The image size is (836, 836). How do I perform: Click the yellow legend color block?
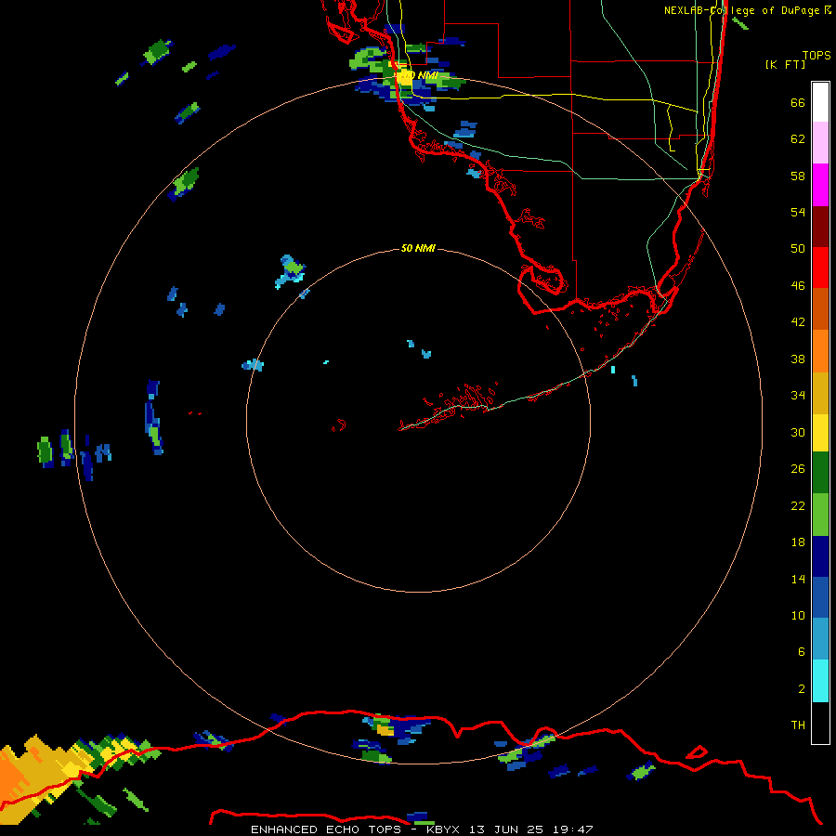pos(820,433)
